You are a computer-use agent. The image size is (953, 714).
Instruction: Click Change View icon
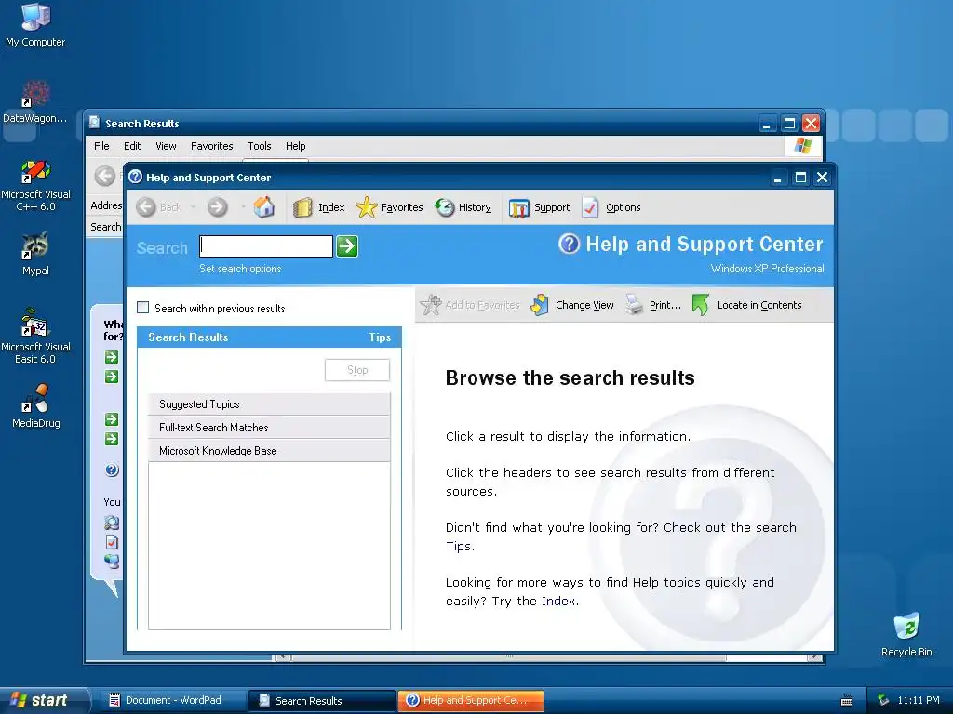pos(539,305)
